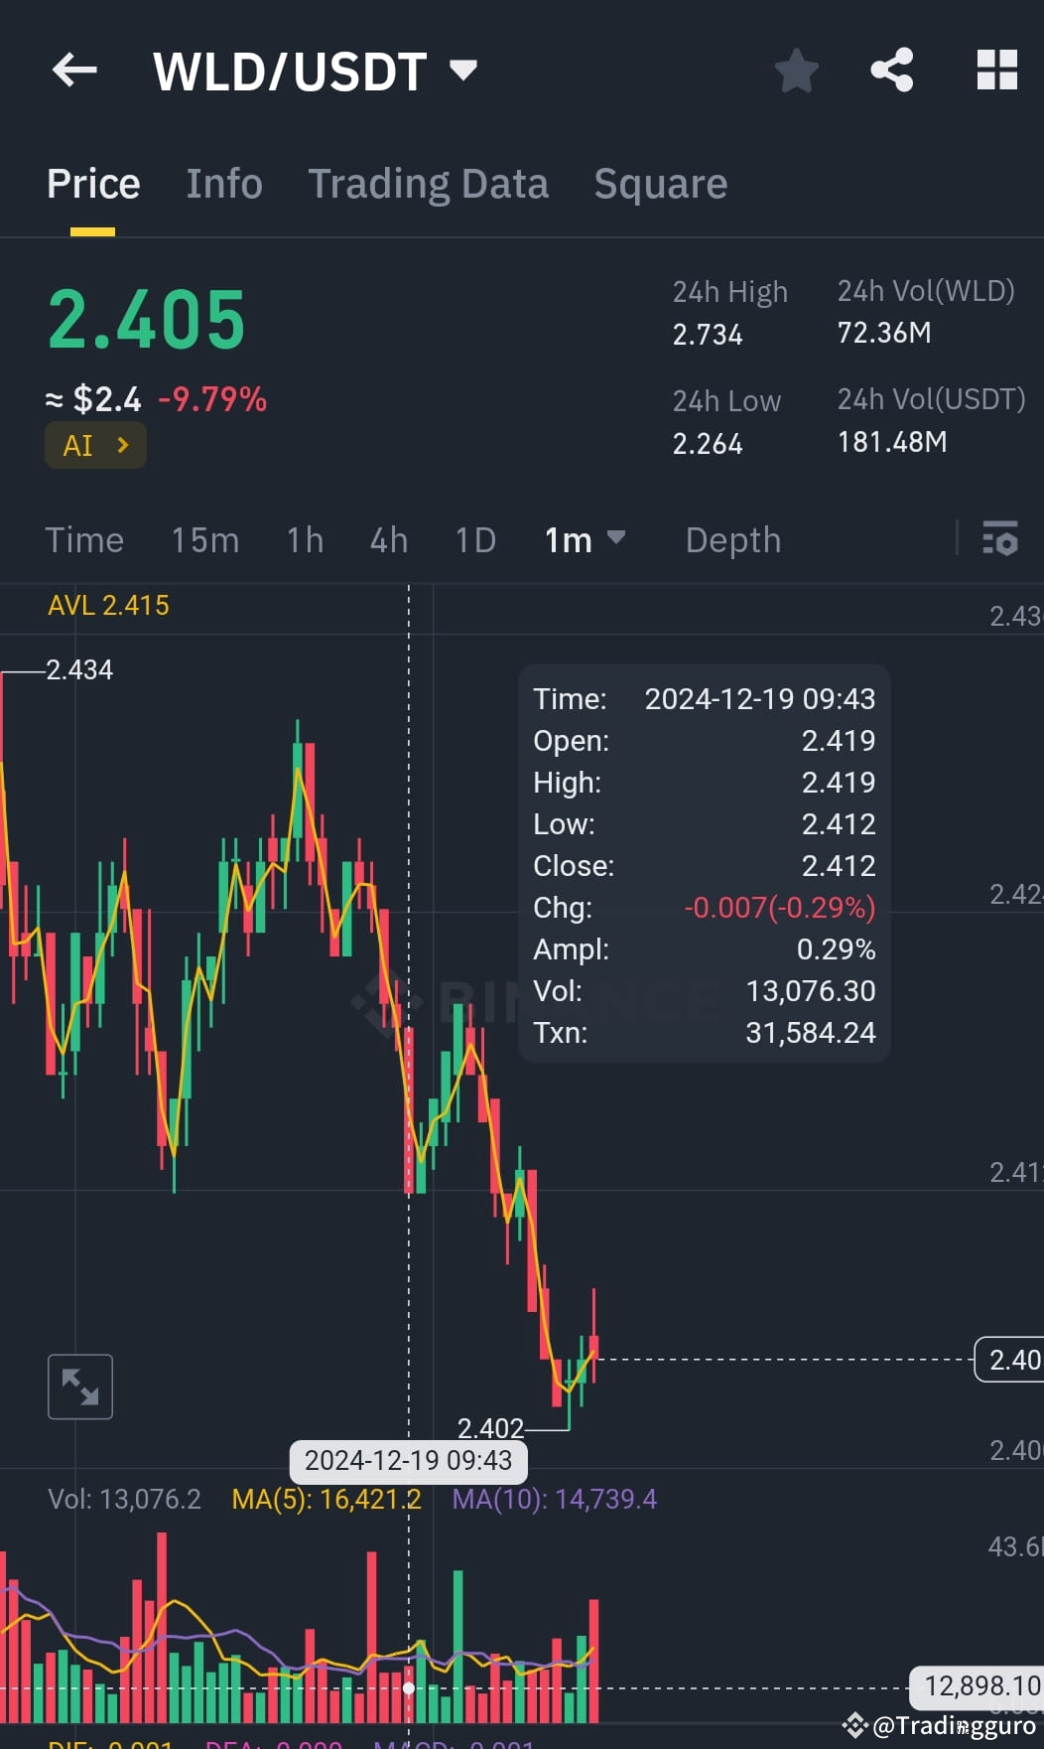The width and height of the screenshot is (1044, 1749).
Task: Open the Square tab
Action: point(660,184)
